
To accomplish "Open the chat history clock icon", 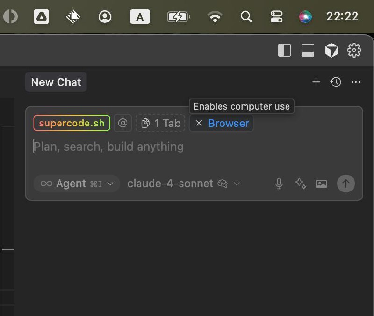I will (336, 82).
